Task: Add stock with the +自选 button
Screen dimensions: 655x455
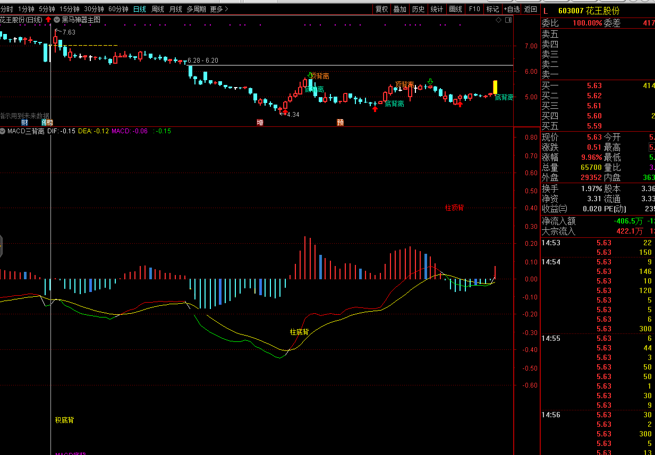Action: click(x=512, y=9)
